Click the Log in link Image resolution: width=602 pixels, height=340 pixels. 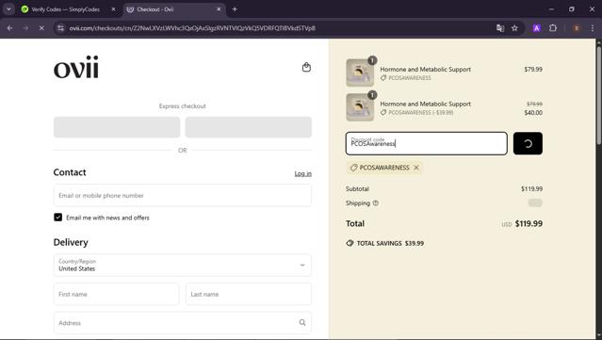303,174
